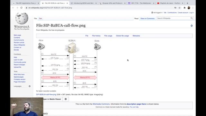Viewport: 206px width, 116px height.
Task: Open Recent changes sidebar link
Action: coord(19,65)
